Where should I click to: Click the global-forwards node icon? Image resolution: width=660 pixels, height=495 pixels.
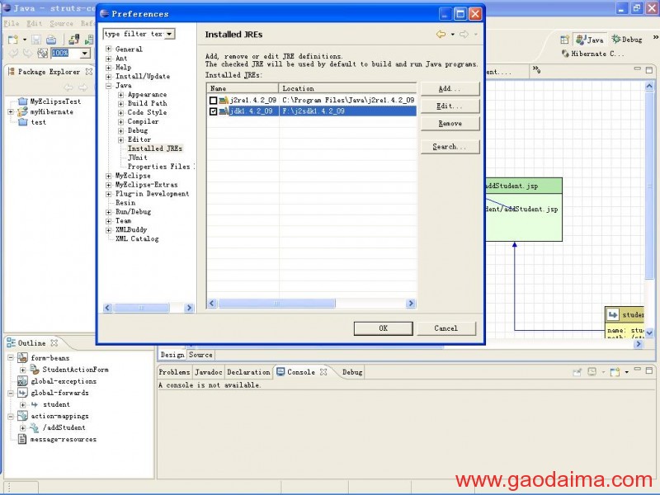22,393
